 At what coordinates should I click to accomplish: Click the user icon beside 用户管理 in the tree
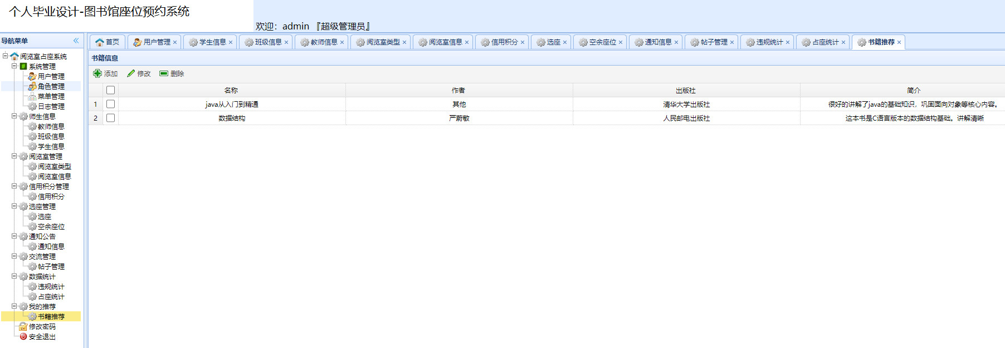[x=32, y=76]
